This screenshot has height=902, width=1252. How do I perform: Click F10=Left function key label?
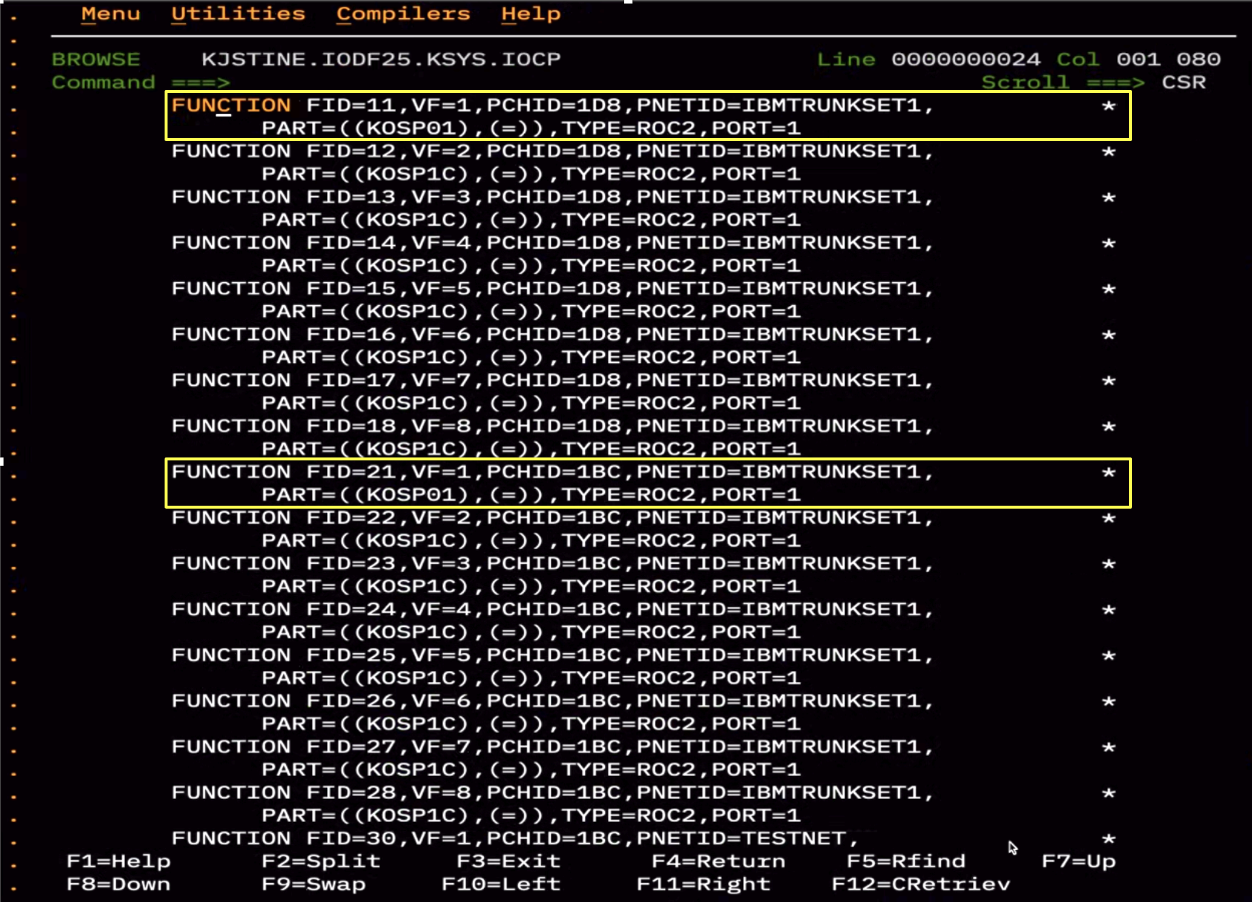click(x=501, y=884)
